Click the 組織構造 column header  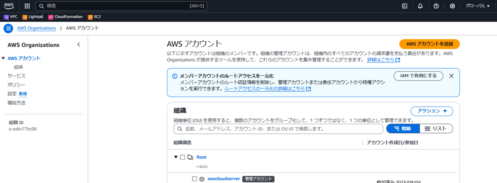tap(183, 143)
